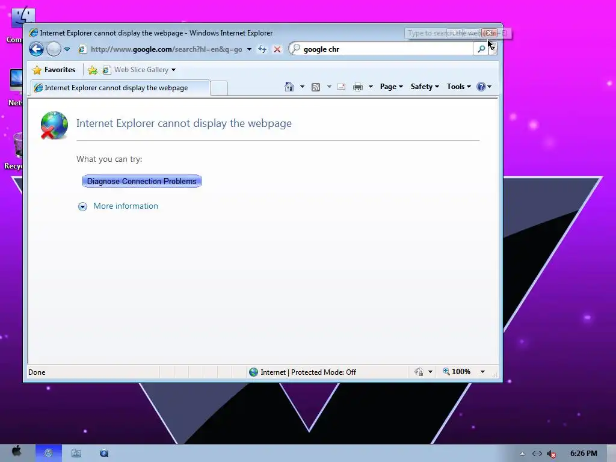Expand the Print options dropdown arrow

pos(371,87)
